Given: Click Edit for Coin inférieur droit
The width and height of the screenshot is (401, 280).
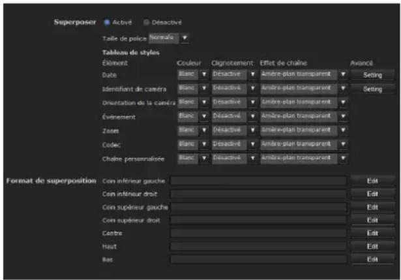Looking at the screenshot, I should 372,194.
